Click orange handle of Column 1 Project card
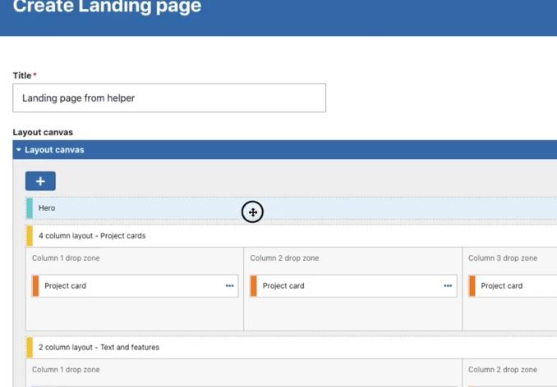 [x=35, y=286]
